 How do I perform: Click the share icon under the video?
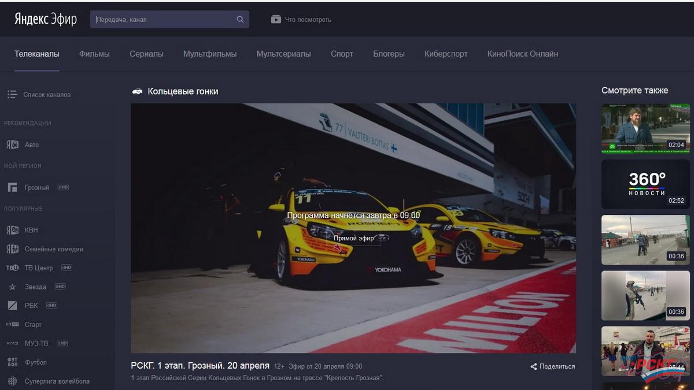tap(534, 366)
